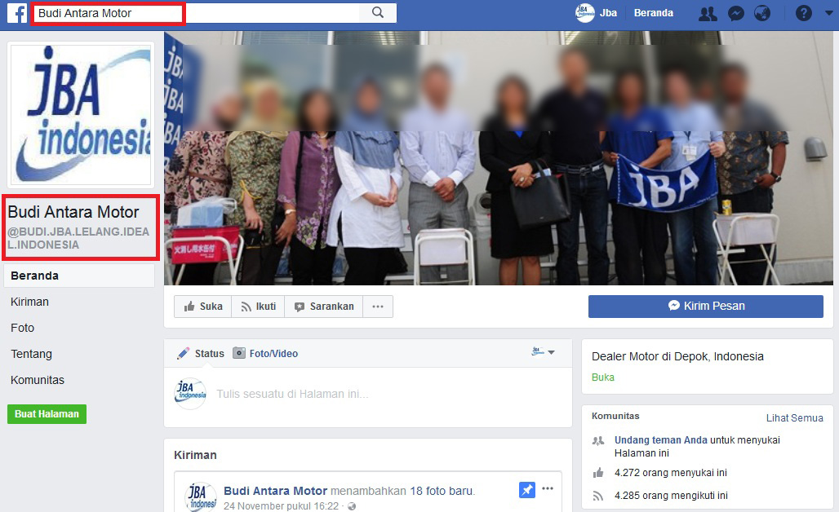Open the Messenger icon in top bar

(735, 14)
